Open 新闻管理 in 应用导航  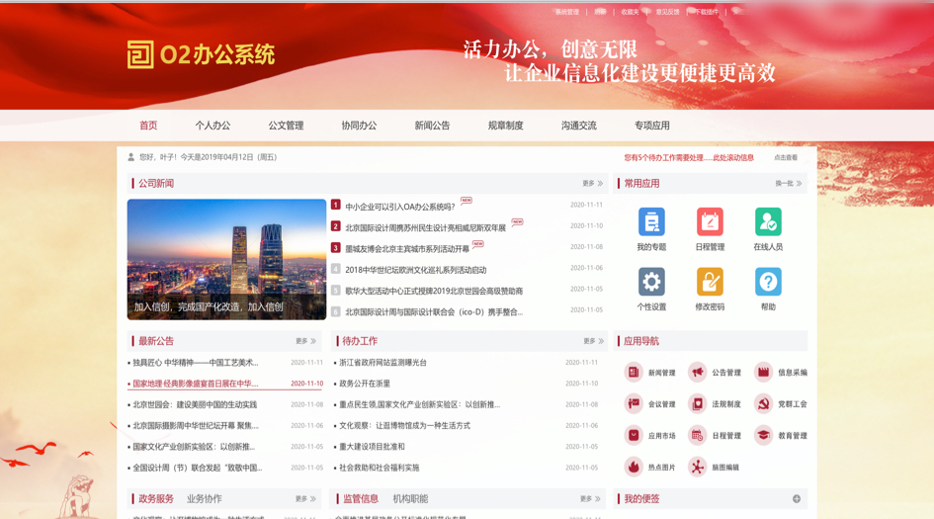[634, 373]
